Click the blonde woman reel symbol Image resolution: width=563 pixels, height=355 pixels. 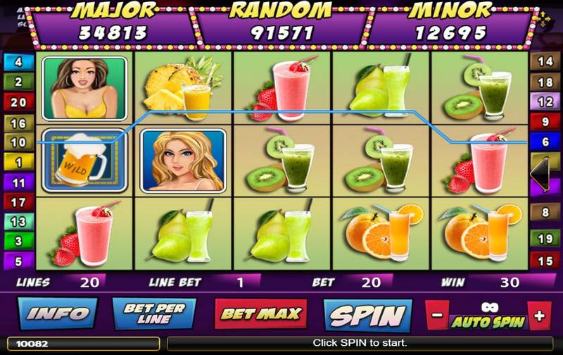click(184, 161)
